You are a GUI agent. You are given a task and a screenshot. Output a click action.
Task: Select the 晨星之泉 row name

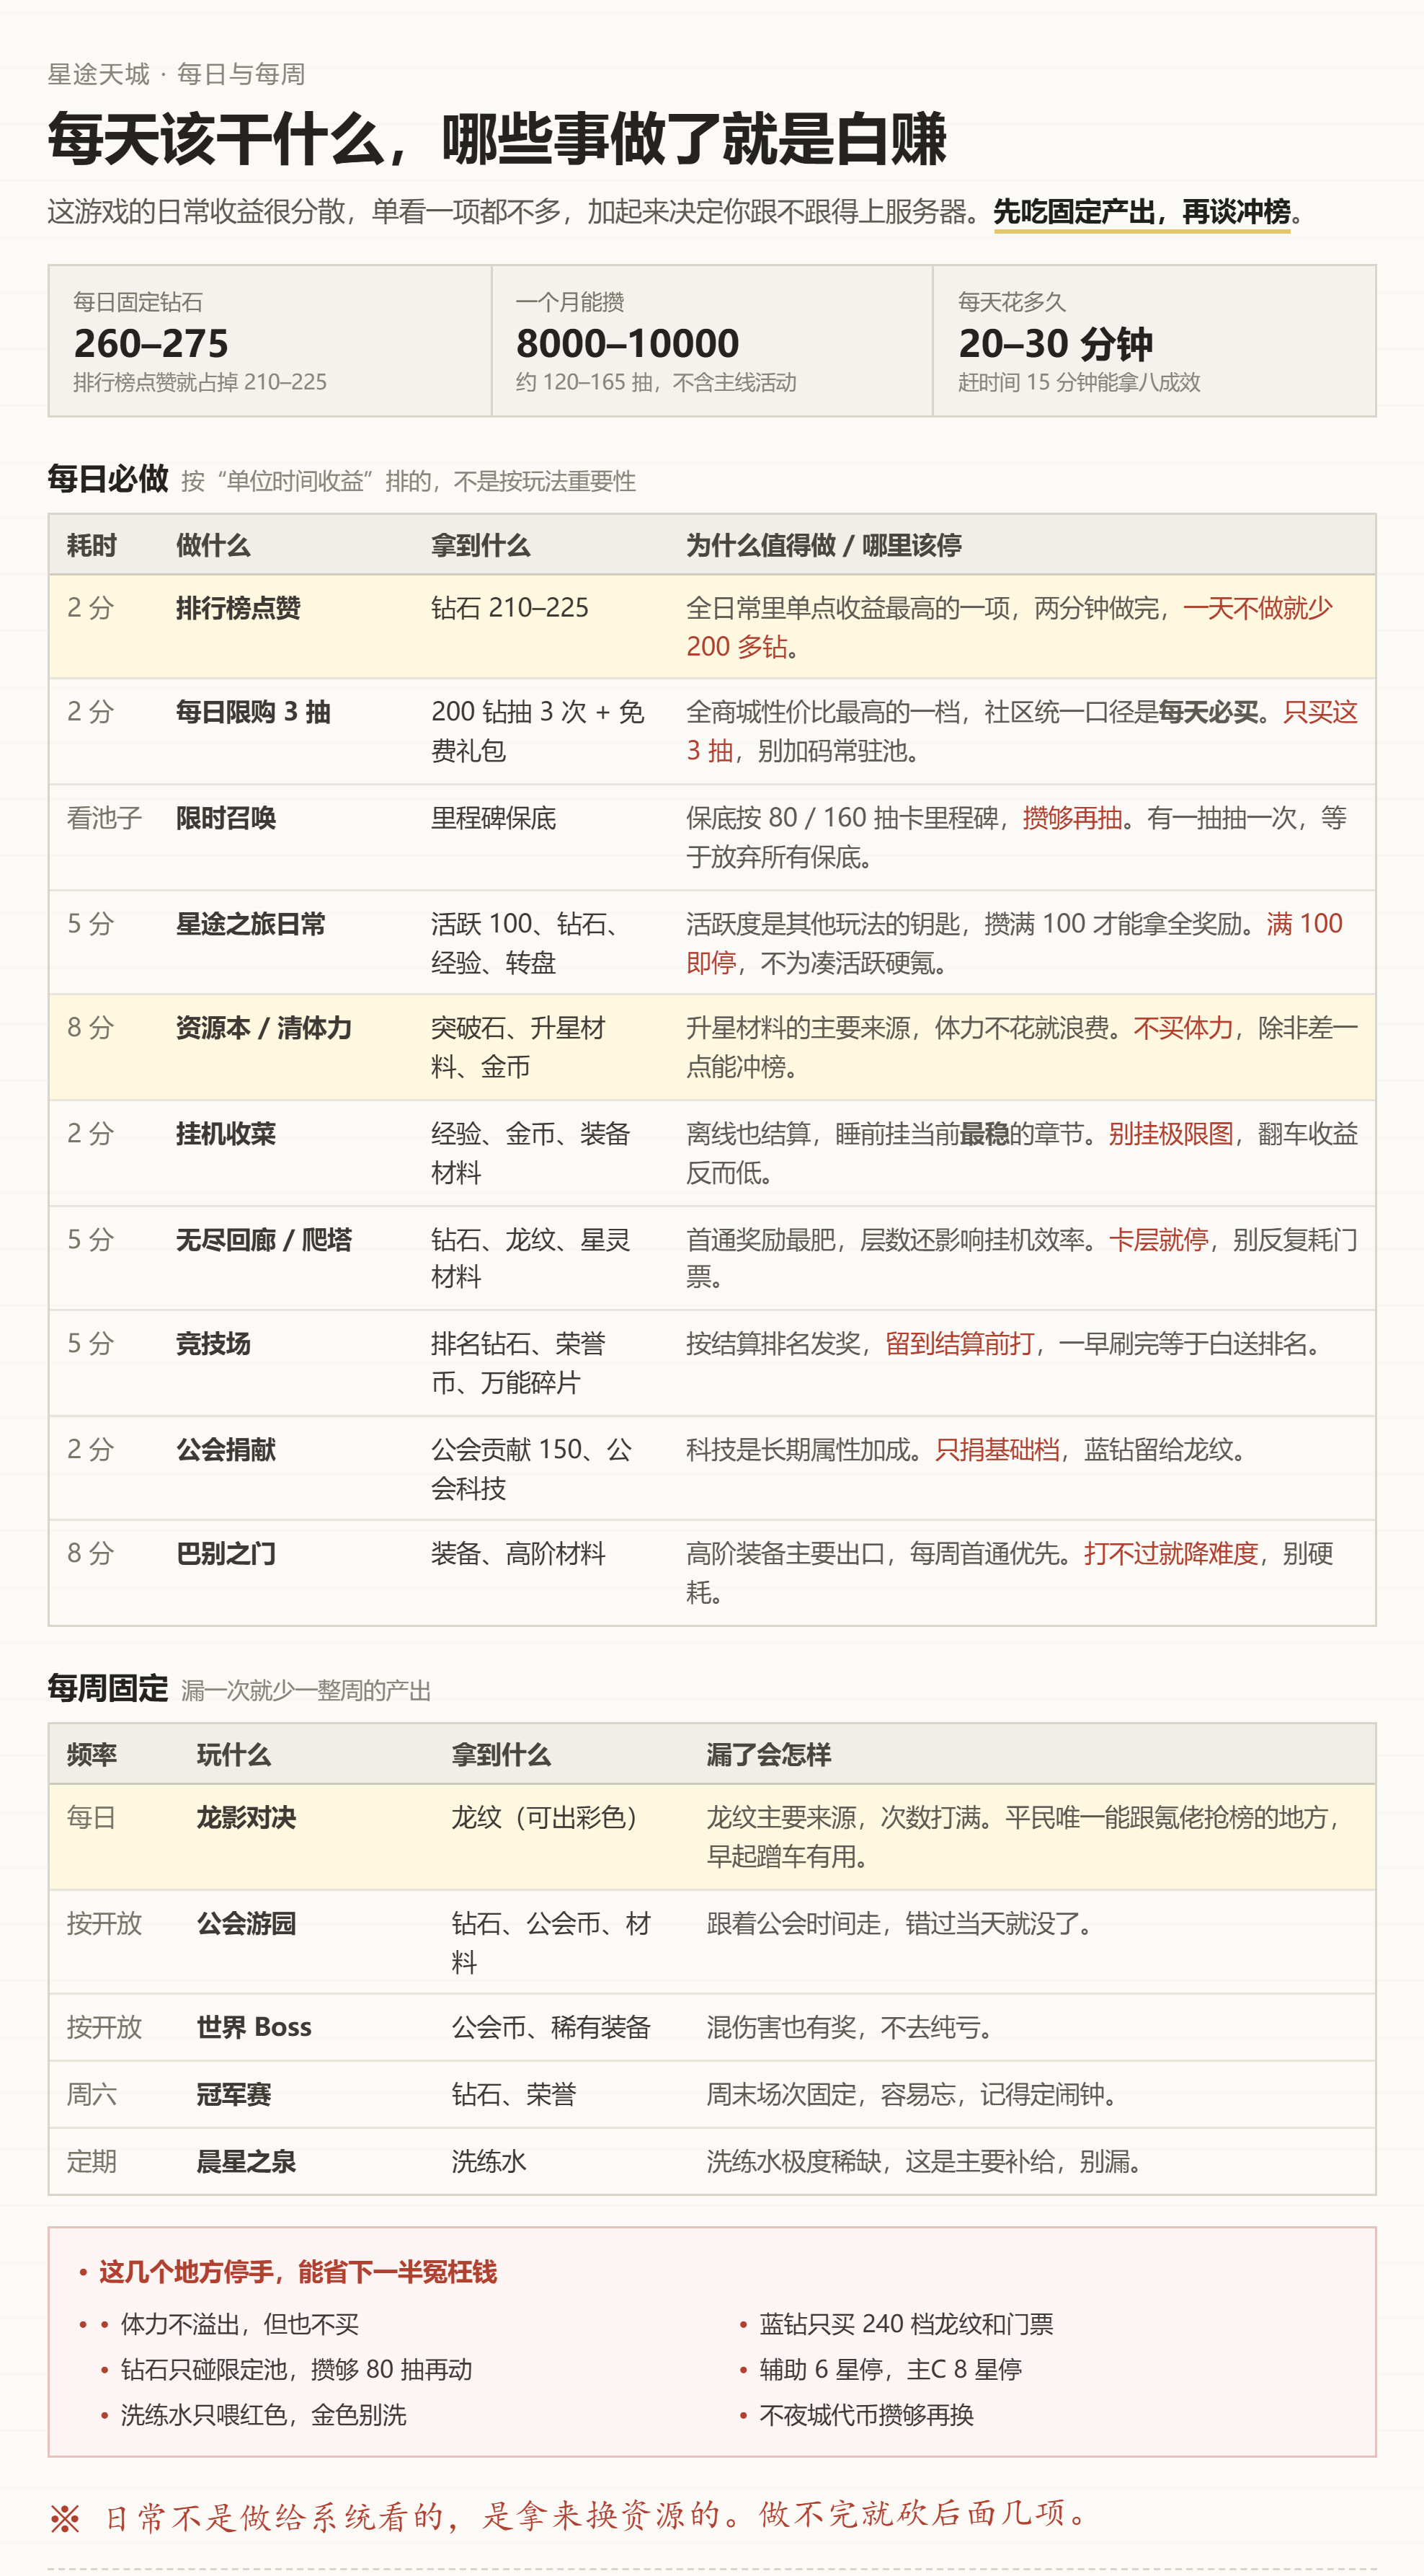(x=246, y=2162)
